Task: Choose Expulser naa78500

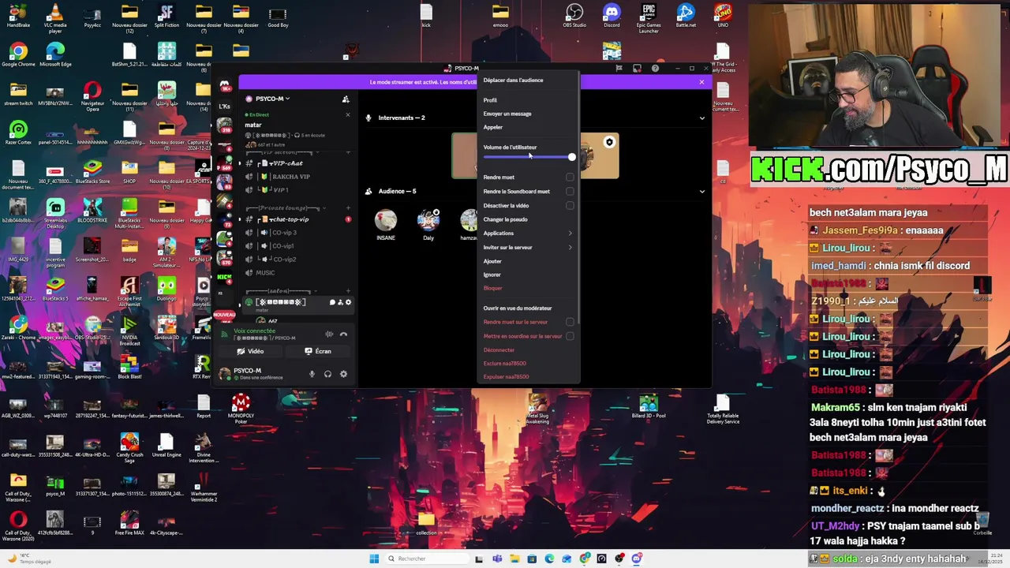Action: pyautogui.click(x=506, y=377)
